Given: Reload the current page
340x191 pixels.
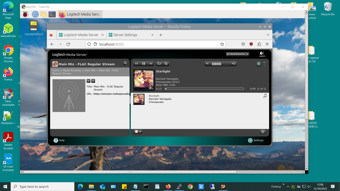Looking at the screenshot, I should click(68, 44).
